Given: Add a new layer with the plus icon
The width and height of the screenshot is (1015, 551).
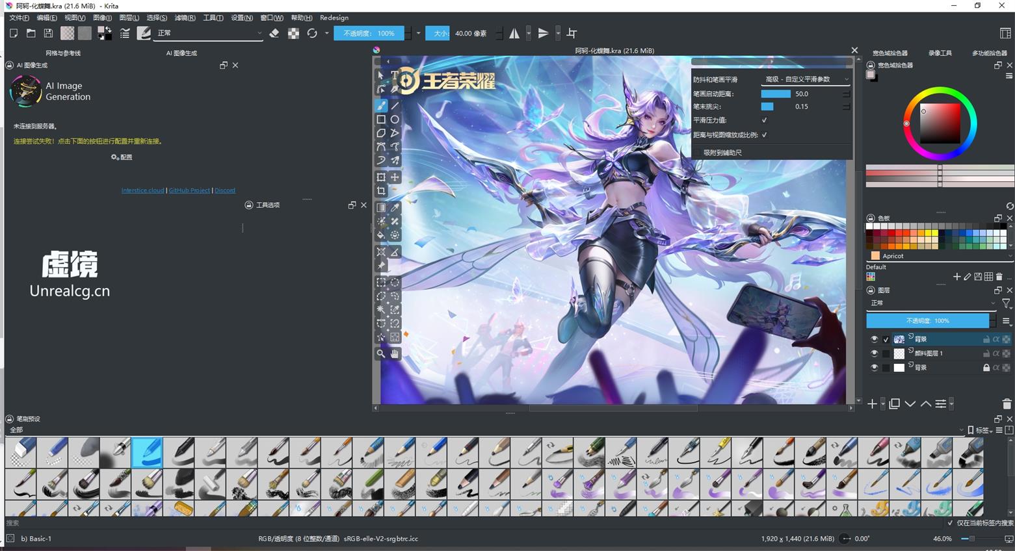Looking at the screenshot, I should click(873, 404).
